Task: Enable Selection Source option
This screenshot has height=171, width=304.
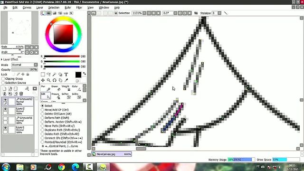Action: [3, 83]
